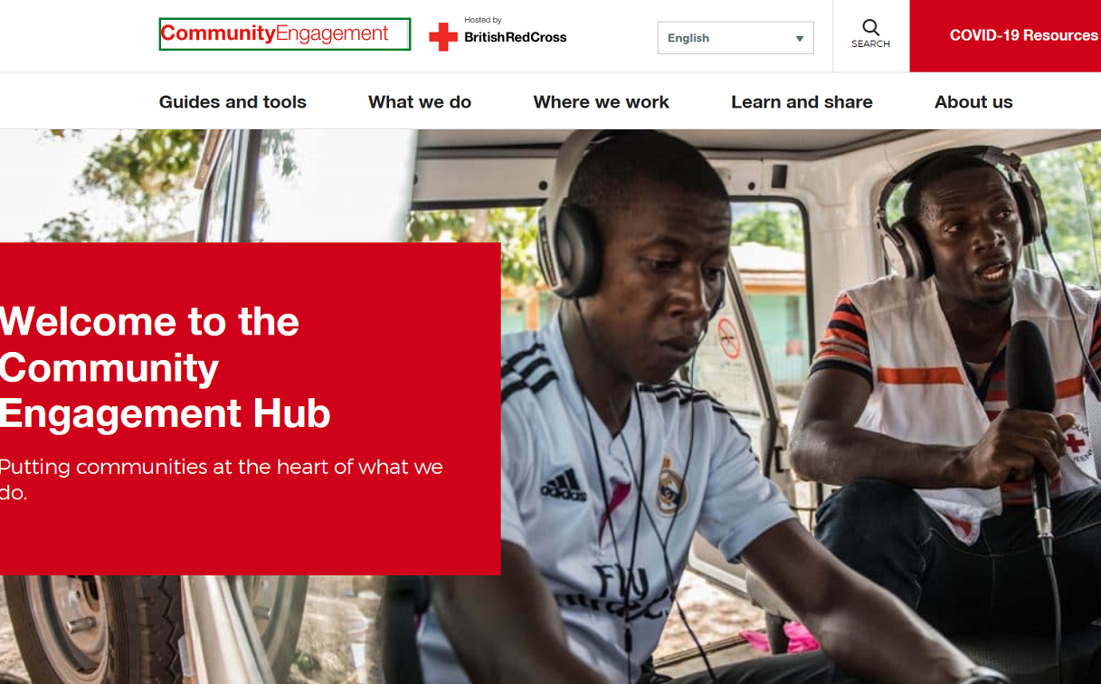Click the British Red Cross emblem
Screen dimensions: 1101x684
coord(443,37)
